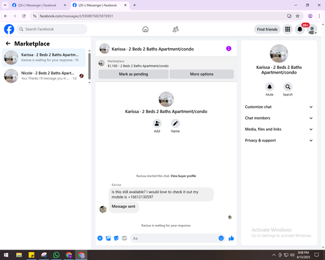Viewport: 325px width, 260px height.
Task: Click the Search Facebook field
Action: [x=52, y=29]
